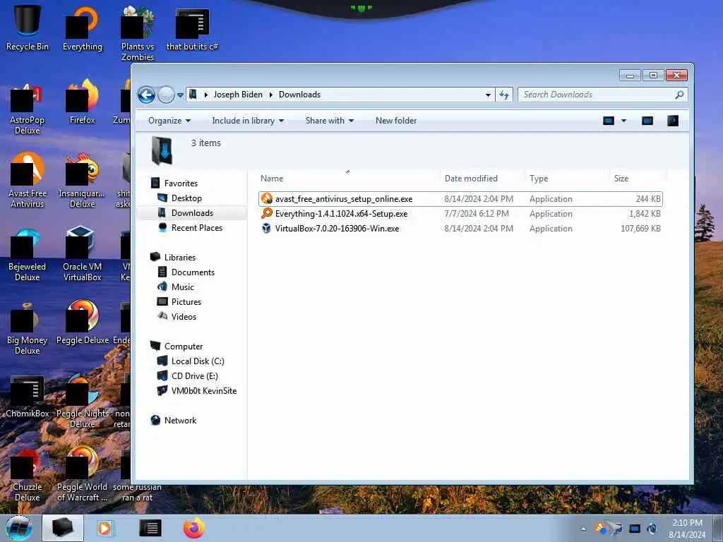Select 'that but its c#' desktop icon
The height and width of the screenshot is (542, 723).
[192, 28]
